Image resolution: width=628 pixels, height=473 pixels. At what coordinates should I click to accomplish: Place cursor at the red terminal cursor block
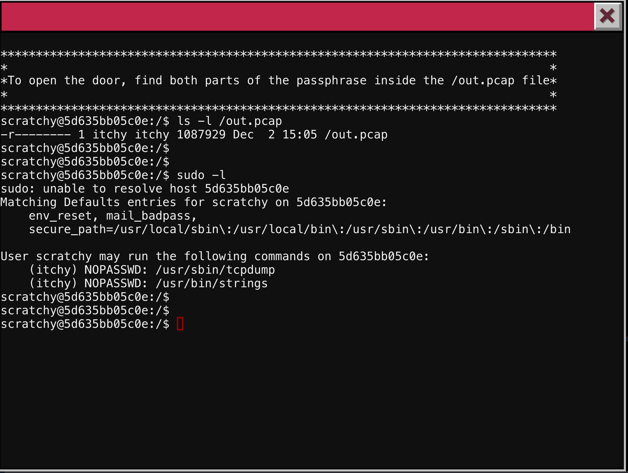180,324
